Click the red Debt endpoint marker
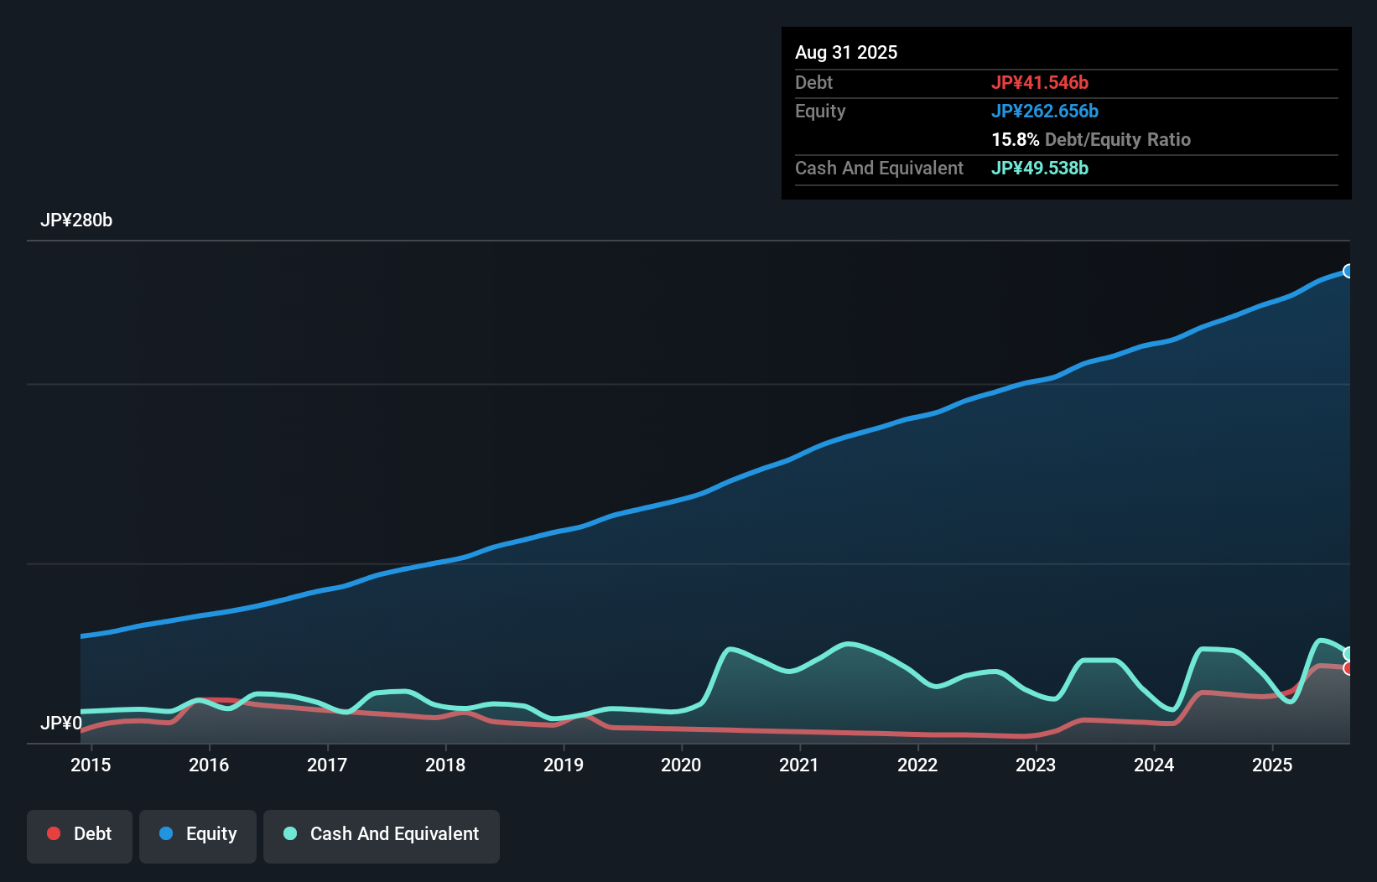The image size is (1377, 882). click(x=1348, y=668)
